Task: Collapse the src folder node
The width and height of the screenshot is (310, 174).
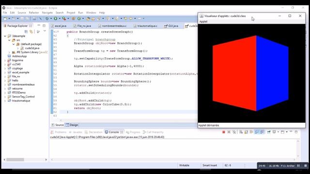Action: coord(9,40)
